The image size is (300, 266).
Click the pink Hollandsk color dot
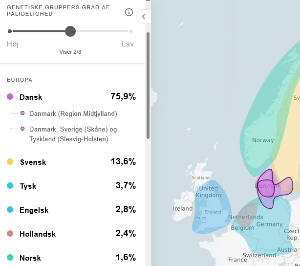click(x=10, y=234)
